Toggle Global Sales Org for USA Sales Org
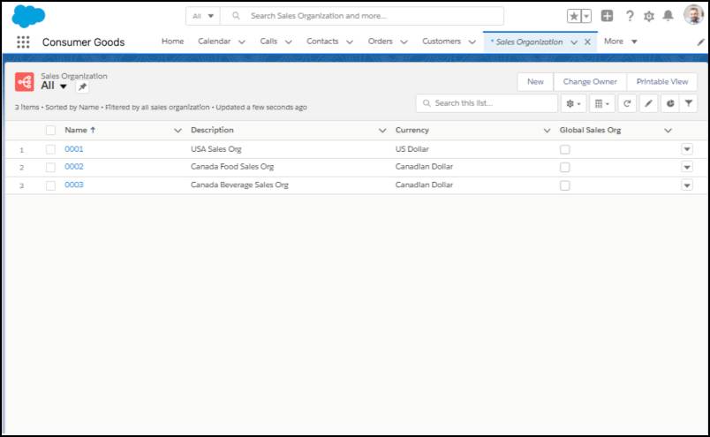710x437 pixels. point(564,149)
